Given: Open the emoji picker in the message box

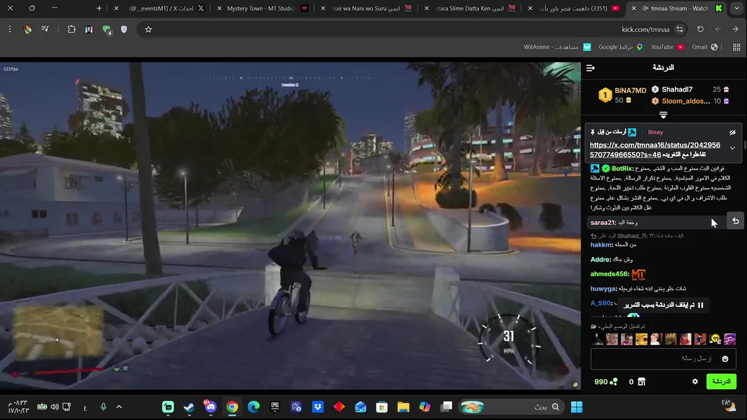Looking at the screenshot, I should click(725, 359).
